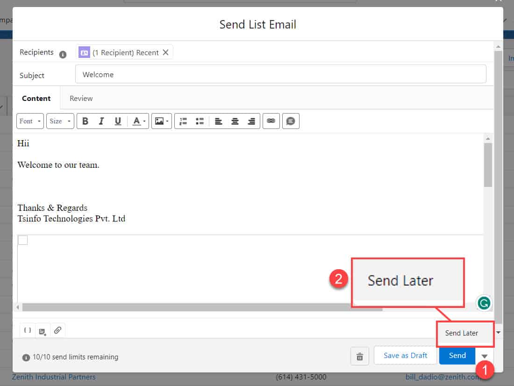The height and width of the screenshot is (386, 514).
Task: Toggle bold formatting
Action: (85, 121)
